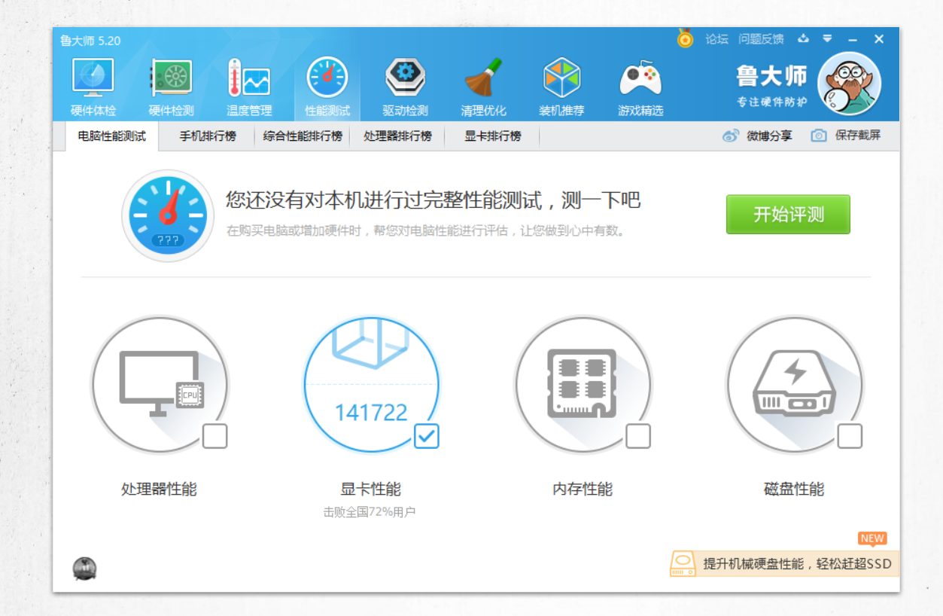Click the 显卡性能 label
The height and width of the screenshot is (616, 943).
[x=371, y=489]
